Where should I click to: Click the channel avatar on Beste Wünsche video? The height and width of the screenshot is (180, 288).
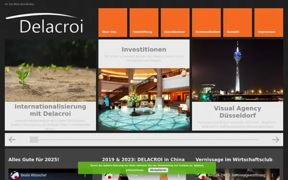[x=15, y=175]
